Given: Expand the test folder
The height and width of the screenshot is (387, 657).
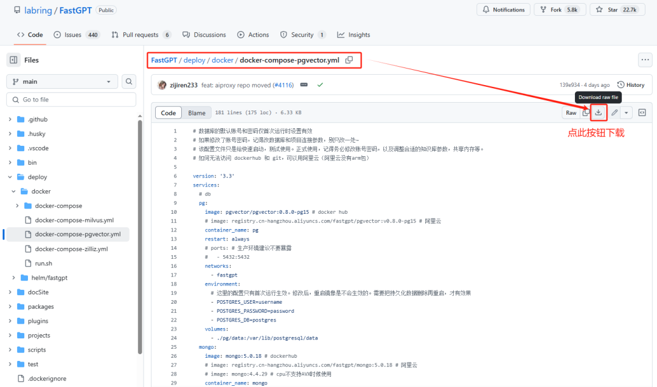Looking at the screenshot, I should [10, 364].
